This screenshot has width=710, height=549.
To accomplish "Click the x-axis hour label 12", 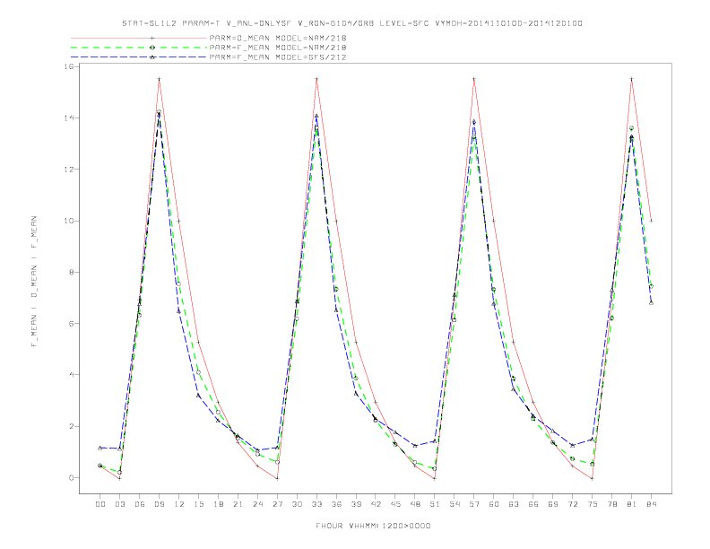I will pyautogui.click(x=179, y=504).
